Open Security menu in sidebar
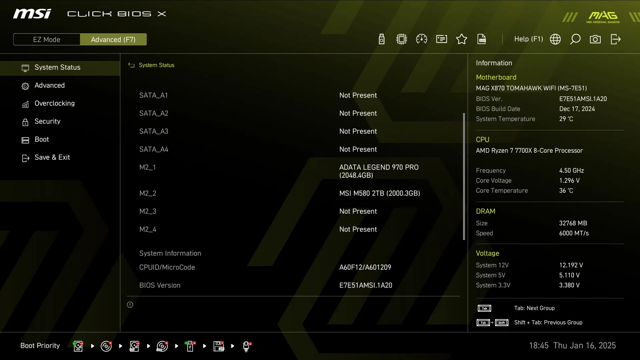640x360 pixels. [x=60, y=122]
